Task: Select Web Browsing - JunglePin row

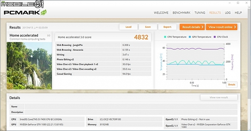Action: click(x=103, y=45)
